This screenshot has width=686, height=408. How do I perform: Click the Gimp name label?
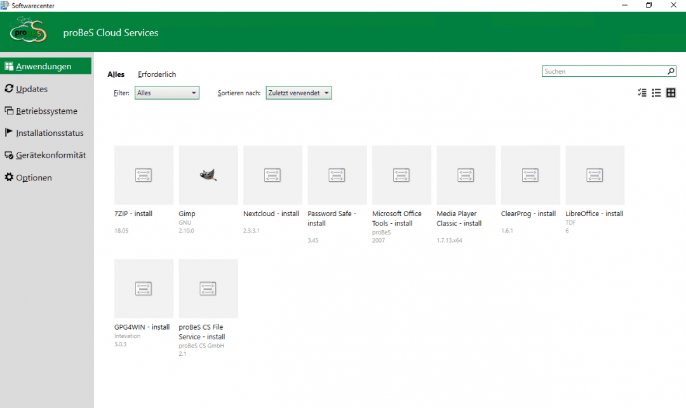(187, 214)
